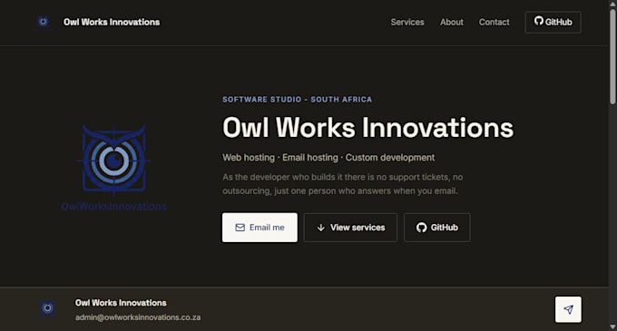Screen dimensions: 617x331
Task: Click the small owl logo in the bottom bar
Action: (47, 308)
